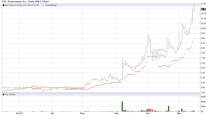This screenshot has width=208, height=119.
Task: Click the 400K volume axis label
Action: click(203, 102)
